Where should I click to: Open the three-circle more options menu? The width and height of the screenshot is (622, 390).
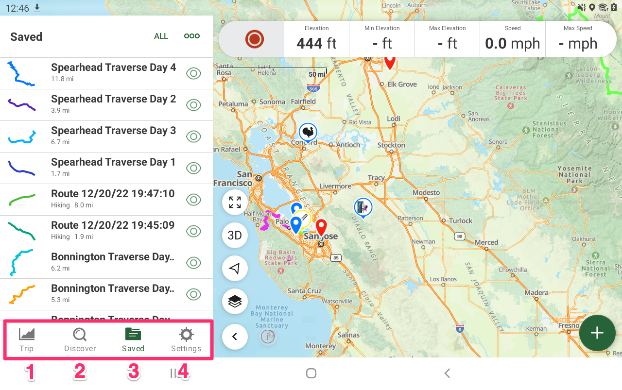tap(192, 36)
